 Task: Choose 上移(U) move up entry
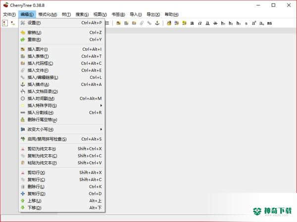62,201
